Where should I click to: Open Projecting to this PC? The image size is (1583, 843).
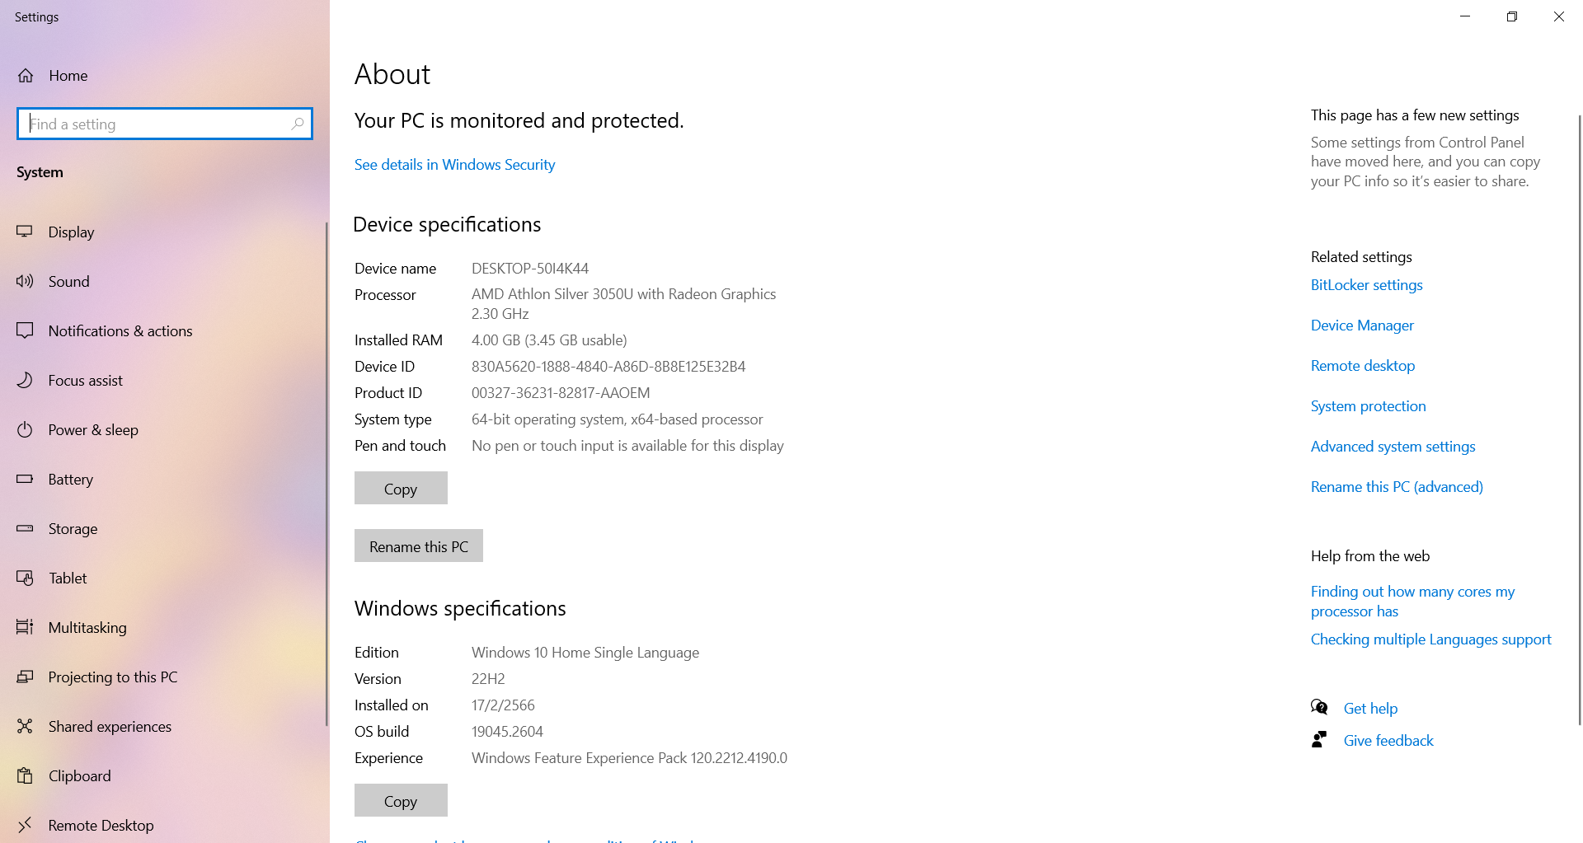(x=112, y=677)
